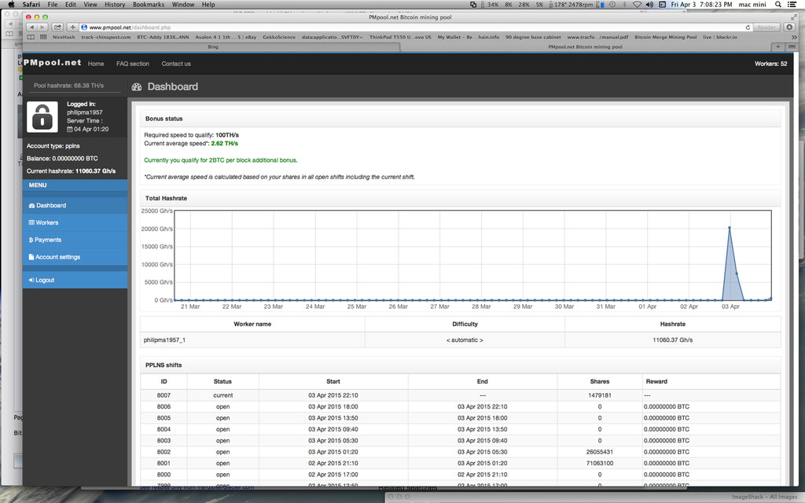Screen dimensions: 805x503
Task: Show all tabs with the tab overview button
Action: click(x=791, y=46)
